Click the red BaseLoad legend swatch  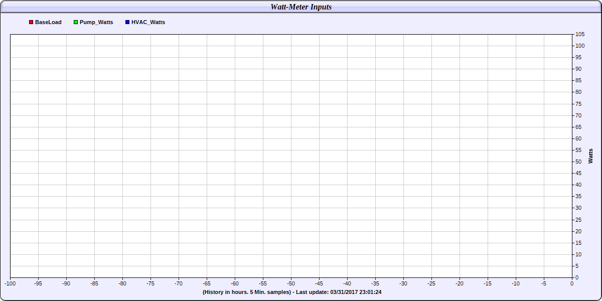point(31,23)
